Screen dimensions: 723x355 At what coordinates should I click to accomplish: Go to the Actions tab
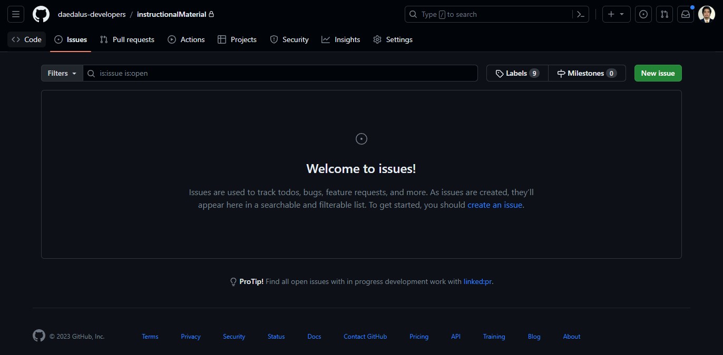[186, 39]
